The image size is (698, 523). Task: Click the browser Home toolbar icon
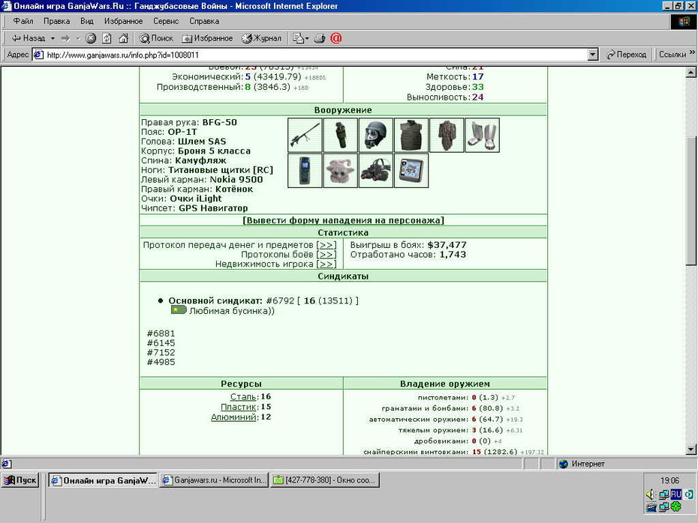(123, 38)
